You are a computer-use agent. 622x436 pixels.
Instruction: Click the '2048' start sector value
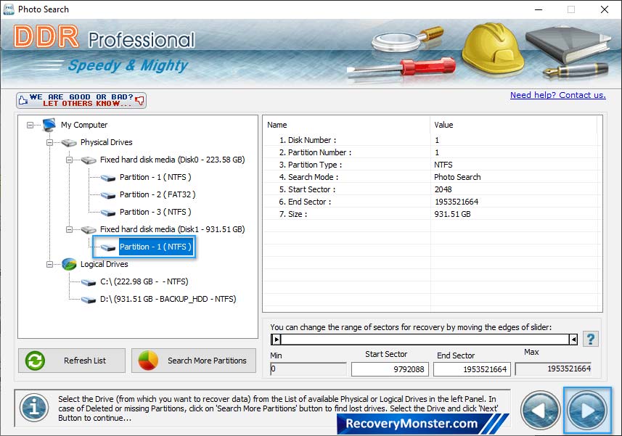[x=443, y=189]
